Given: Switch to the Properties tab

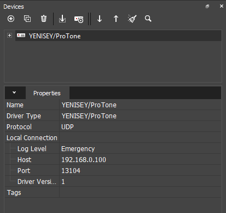Looking at the screenshot, I should coord(47,93).
